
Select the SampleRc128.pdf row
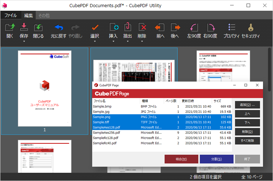click(162, 138)
